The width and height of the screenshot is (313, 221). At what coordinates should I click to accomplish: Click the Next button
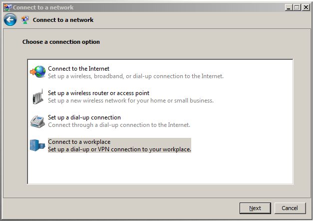[255, 208]
